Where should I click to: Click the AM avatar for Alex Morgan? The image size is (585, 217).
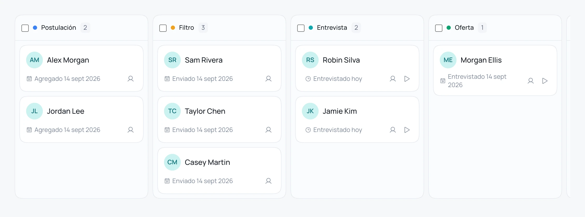click(34, 60)
